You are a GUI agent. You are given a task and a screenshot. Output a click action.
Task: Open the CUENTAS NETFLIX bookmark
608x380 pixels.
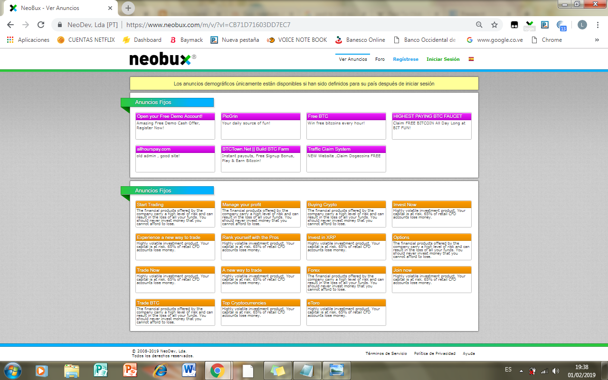pos(86,40)
